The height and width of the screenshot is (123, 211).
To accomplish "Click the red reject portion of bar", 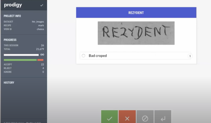I will click(40, 60).
